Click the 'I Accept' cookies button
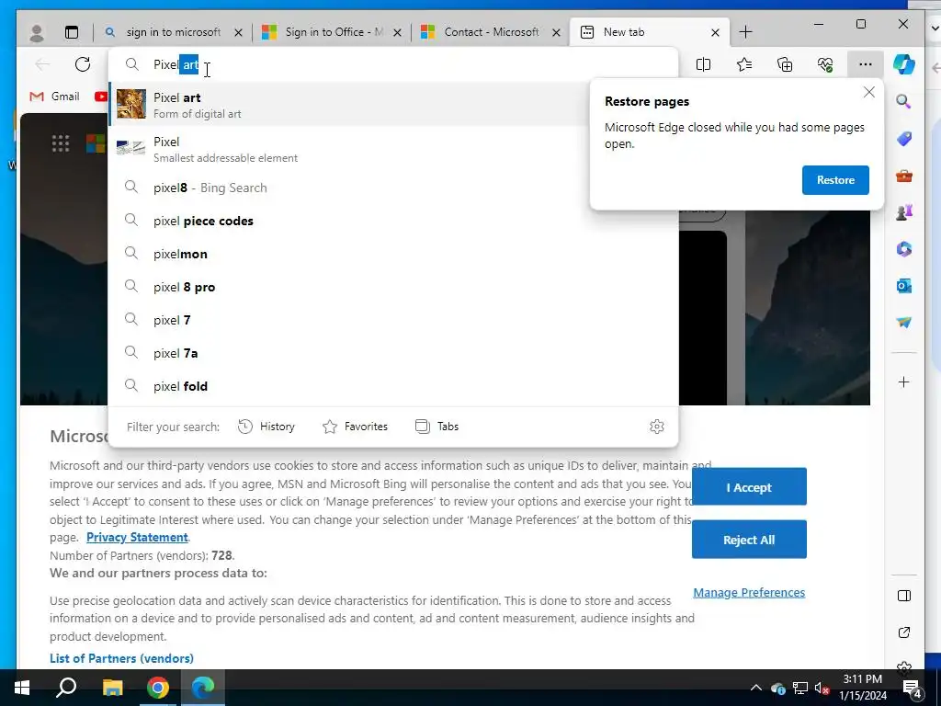941x706 pixels. tap(749, 487)
